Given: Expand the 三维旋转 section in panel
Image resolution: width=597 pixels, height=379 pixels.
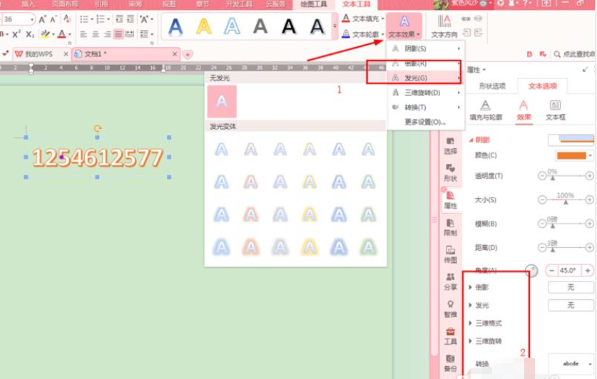Looking at the screenshot, I should (x=471, y=341).
